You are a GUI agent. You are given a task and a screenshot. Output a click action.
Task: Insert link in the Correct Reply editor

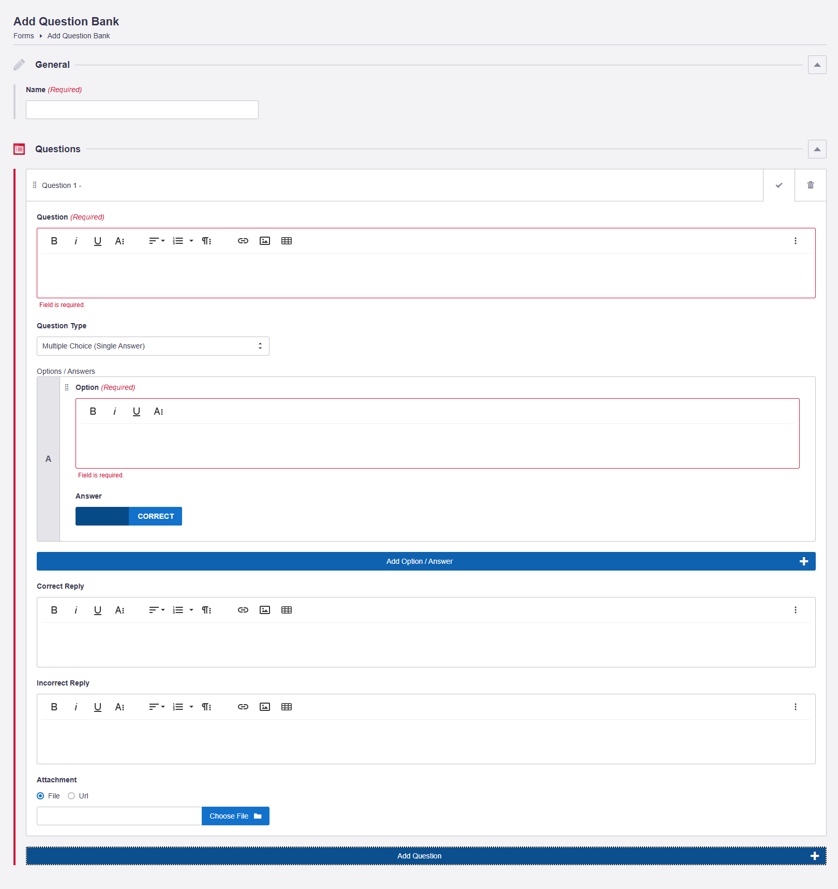(243, 610)
